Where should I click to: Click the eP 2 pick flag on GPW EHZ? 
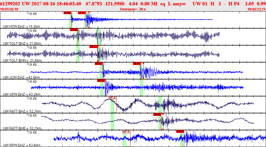click(x=101, y=81)
